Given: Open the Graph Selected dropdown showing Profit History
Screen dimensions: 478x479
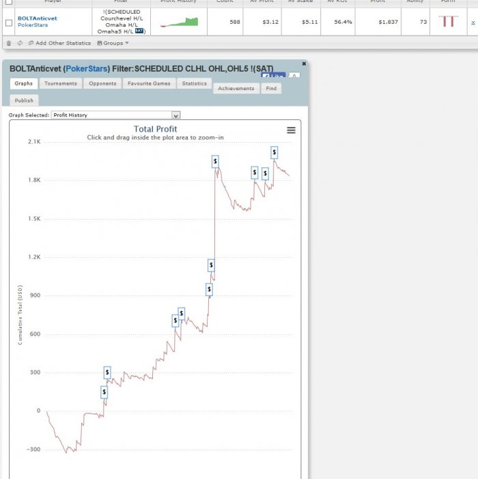Looking at the screenshot, I should [115, 115].
